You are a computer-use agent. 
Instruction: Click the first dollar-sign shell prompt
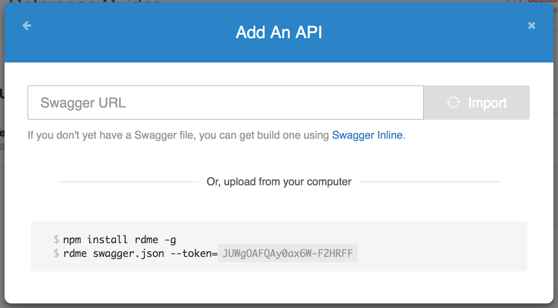coord(56,239)
